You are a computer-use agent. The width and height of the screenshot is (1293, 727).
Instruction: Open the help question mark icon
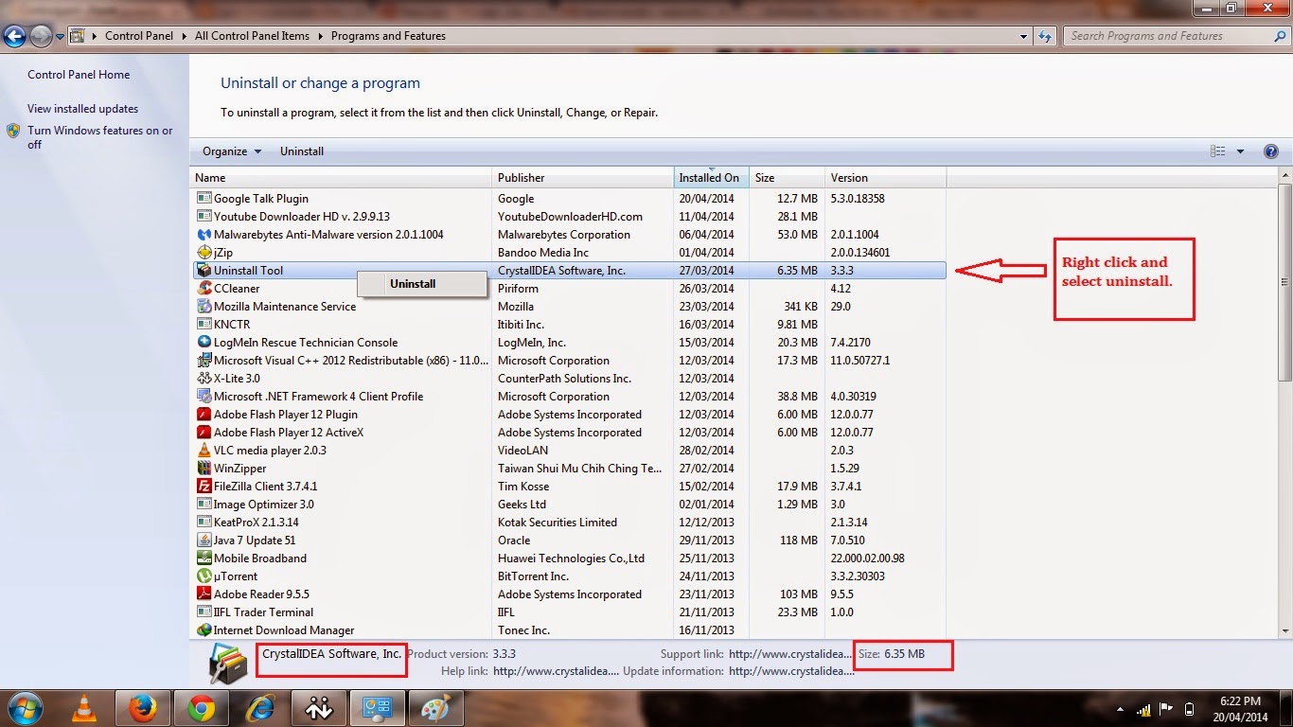pyautogui.click(x=1271, y=151)
